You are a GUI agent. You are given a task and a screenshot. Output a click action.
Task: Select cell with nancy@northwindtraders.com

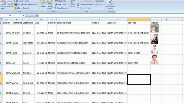pos(74,39)
